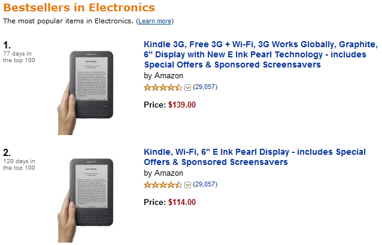Click the star rating for Kindle Wi-Fi

[x=162, y=185]
